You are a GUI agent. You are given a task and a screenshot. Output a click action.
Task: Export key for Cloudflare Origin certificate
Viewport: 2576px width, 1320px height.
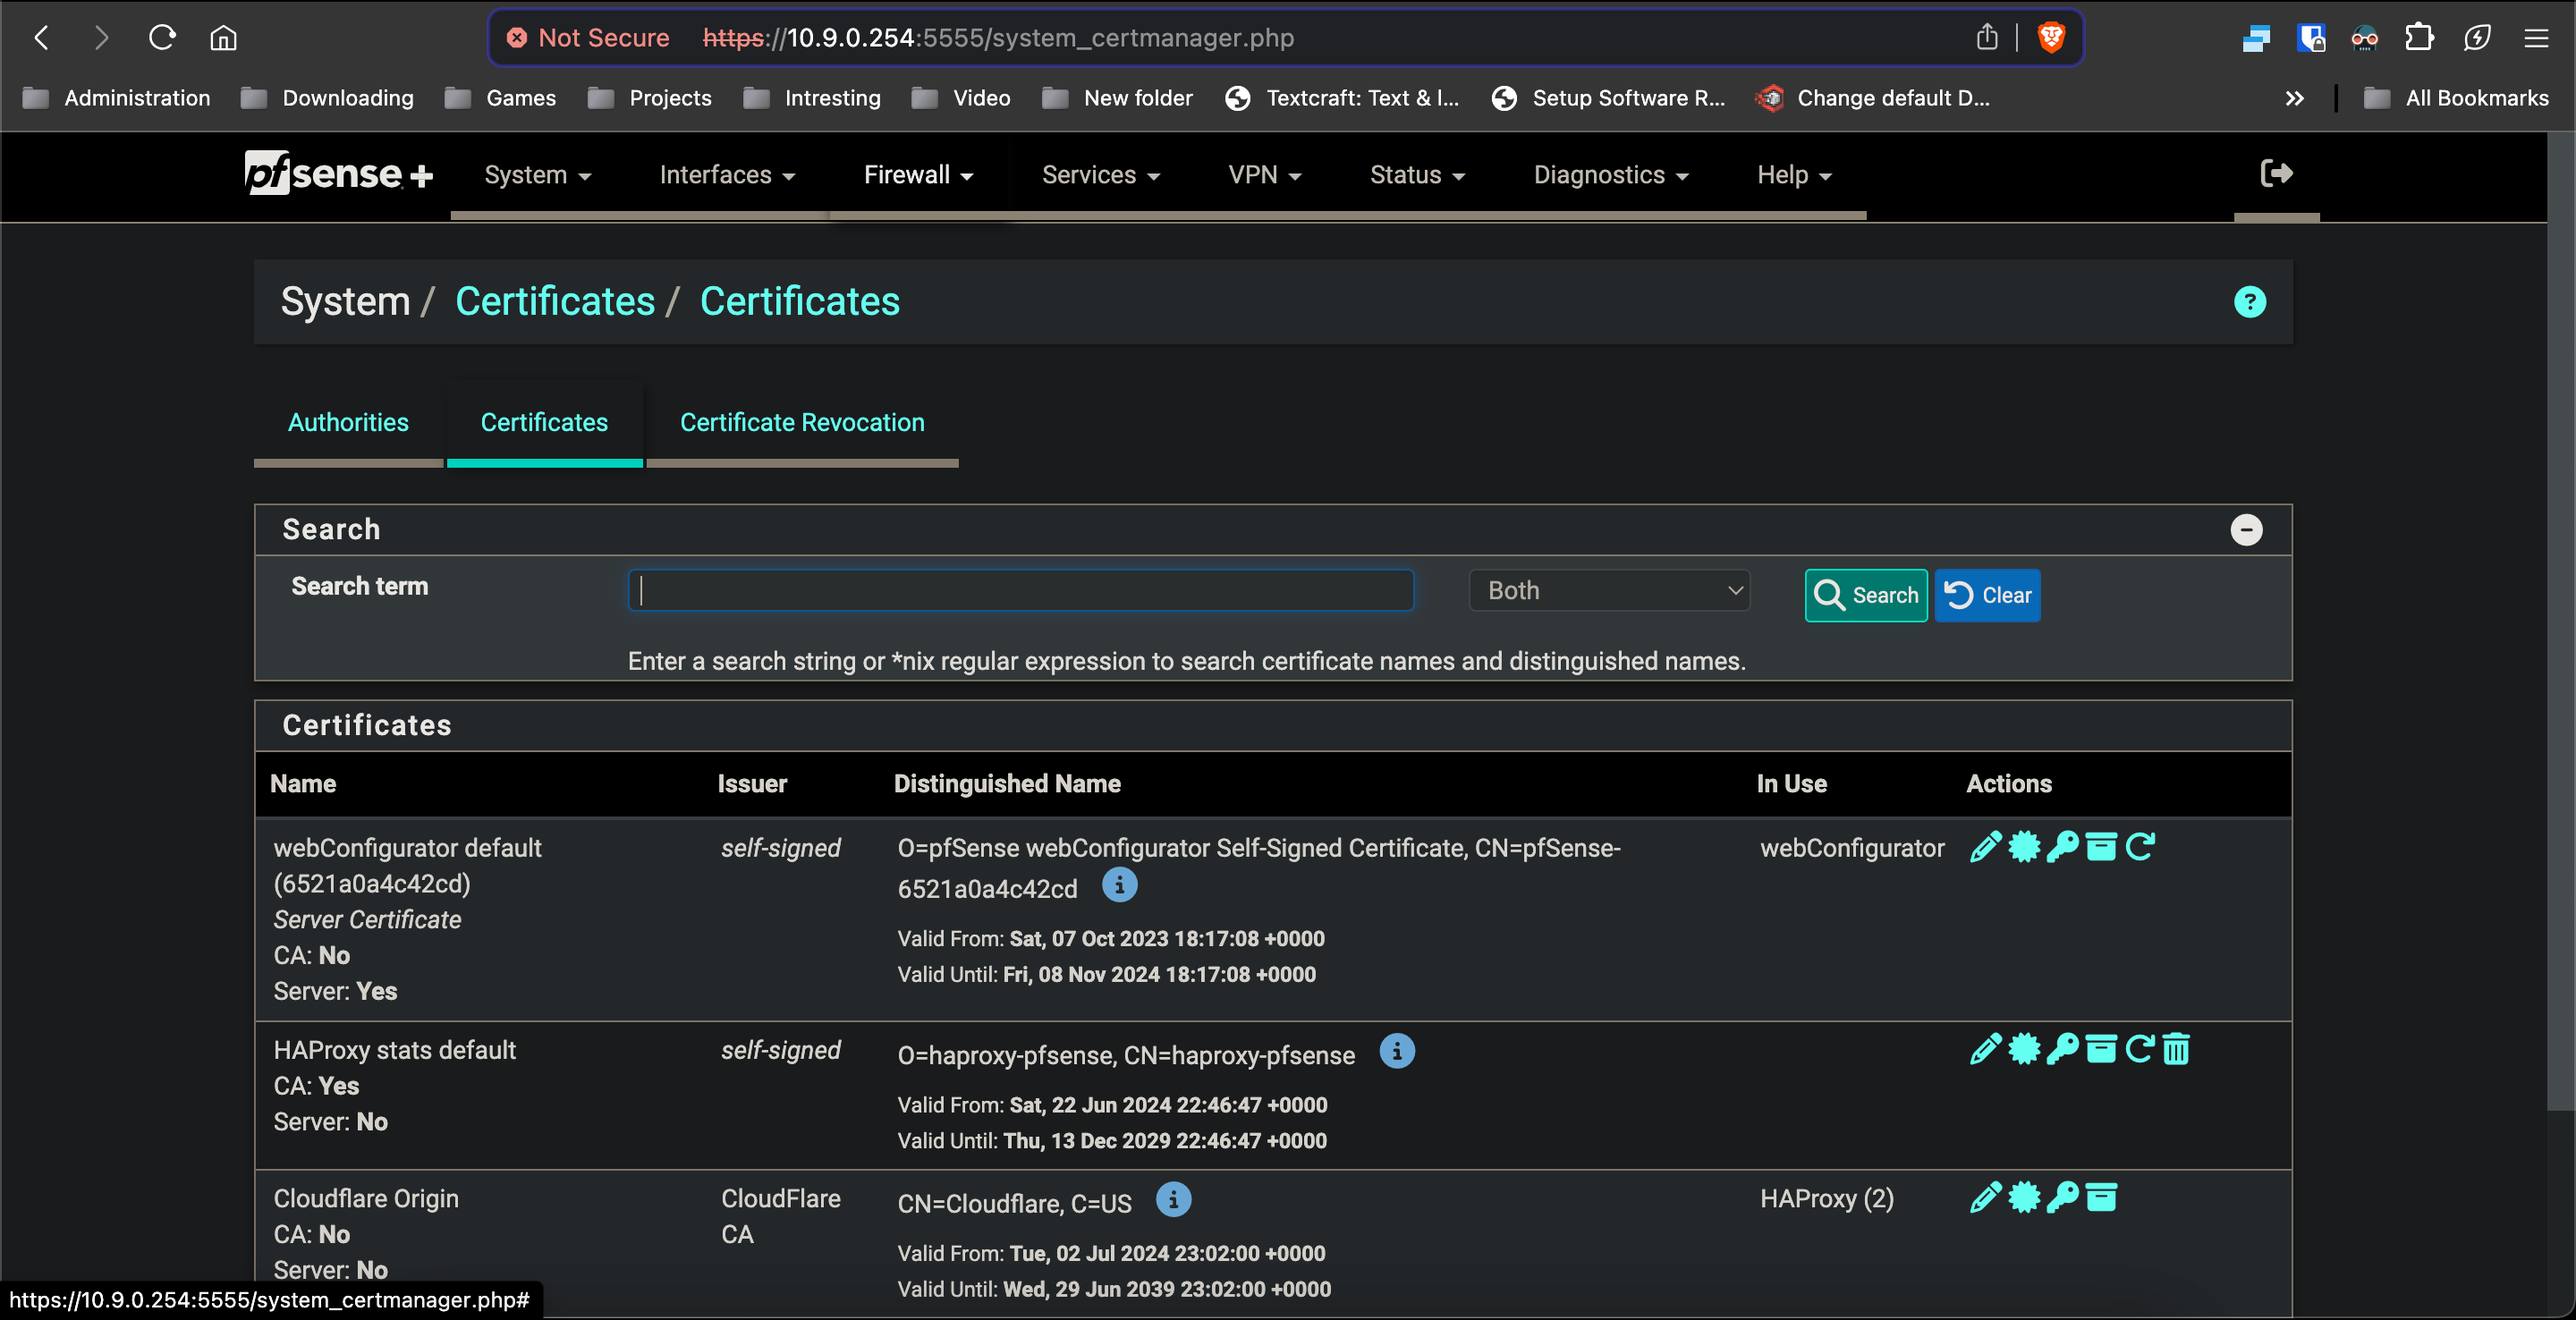2062,1197
